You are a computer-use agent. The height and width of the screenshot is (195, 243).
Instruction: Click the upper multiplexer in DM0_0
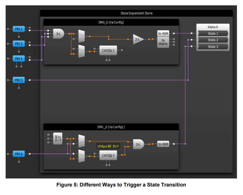pos(82,36)
